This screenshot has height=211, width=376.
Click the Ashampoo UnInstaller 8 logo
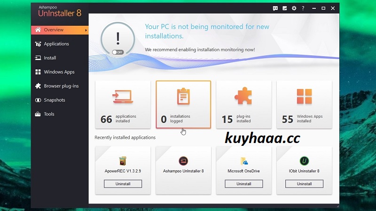[60, 11]
